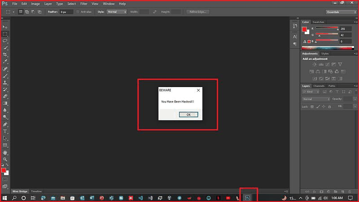Select the Eraser tool

click(x=5, y=97)
